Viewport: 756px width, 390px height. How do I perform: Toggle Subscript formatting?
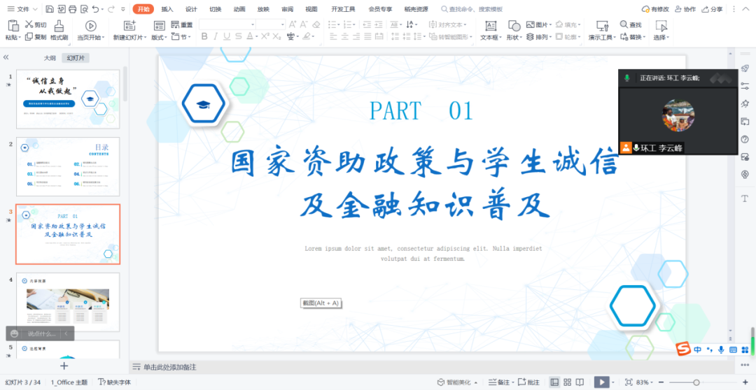pyautogui.click(x=276, y=36)
